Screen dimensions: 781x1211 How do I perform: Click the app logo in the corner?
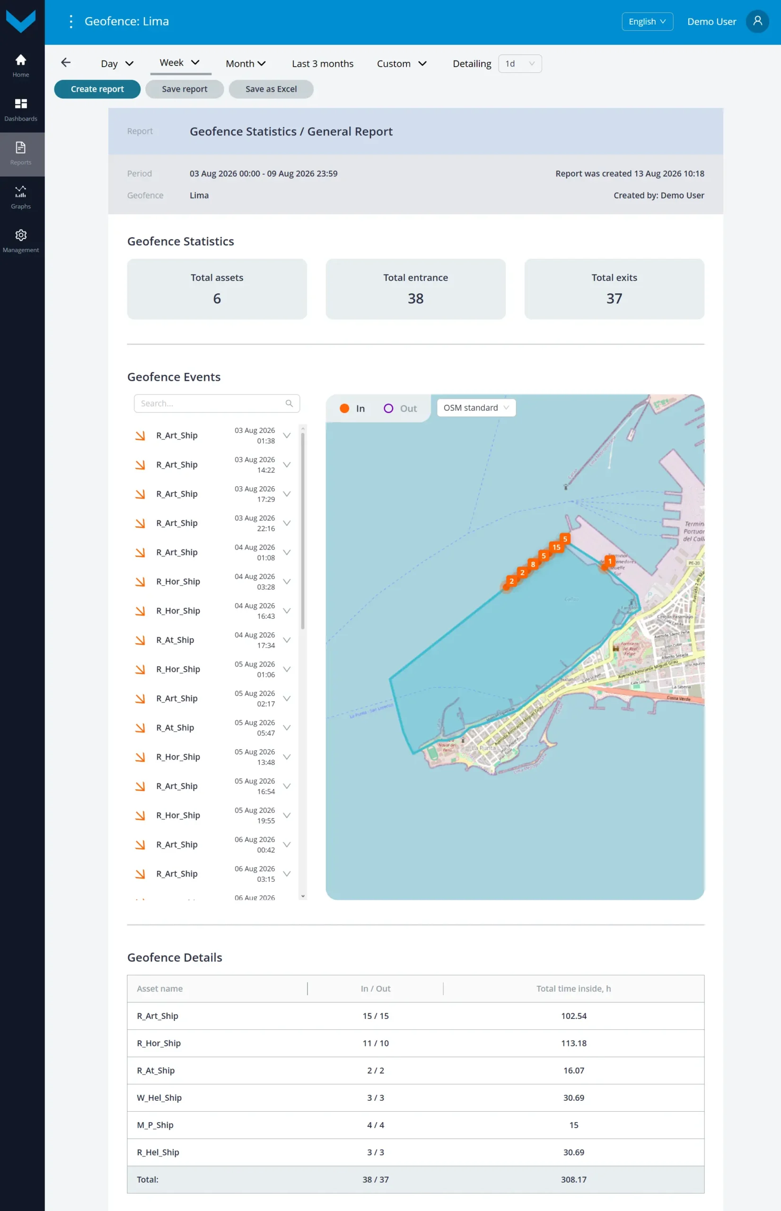click(x=21, y=21)
